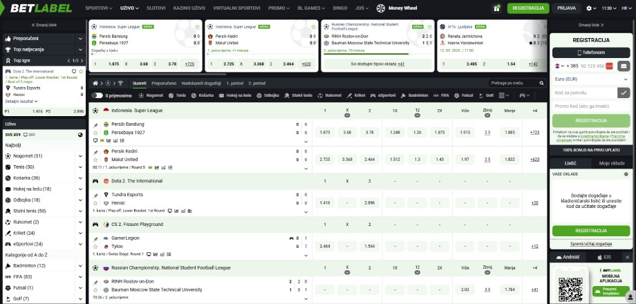Screen dimensions: 636x304
Task: Filter by Odbojka in sport bar
Action: click(x=268, y=95)
